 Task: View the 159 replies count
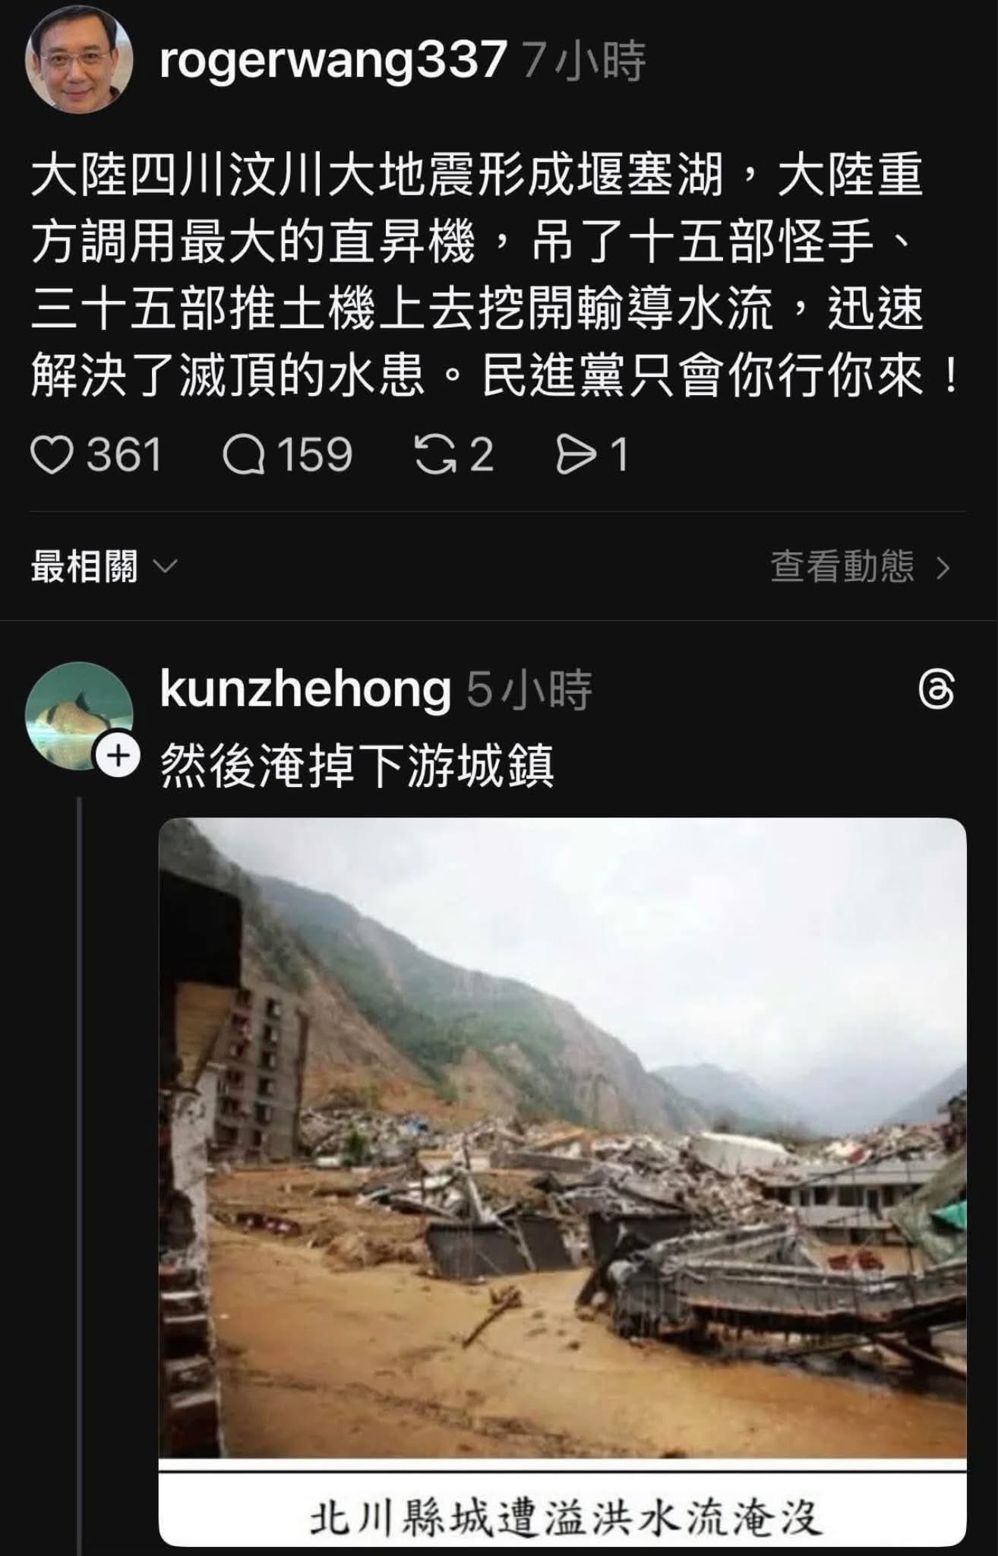314,456
